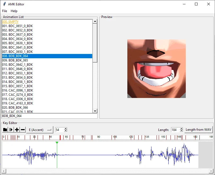Open the E (Accent) key type dropdown

pos(40,130)
